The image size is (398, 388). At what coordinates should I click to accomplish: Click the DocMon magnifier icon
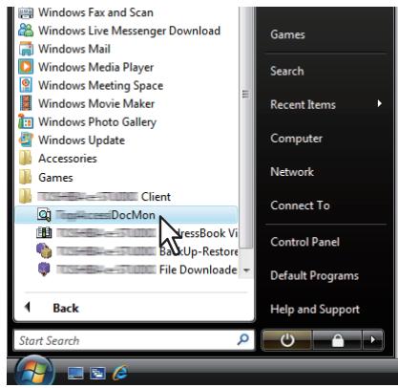(x=44, y=214)
